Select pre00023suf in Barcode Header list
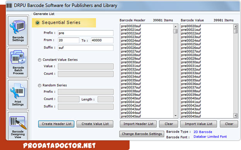 click(x=131, y=37)
